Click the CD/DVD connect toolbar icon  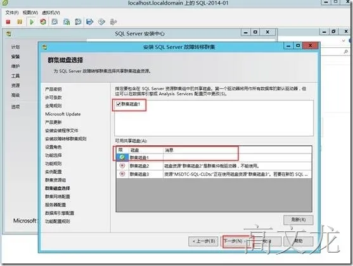pyautogui.click(x=101, y=21)
